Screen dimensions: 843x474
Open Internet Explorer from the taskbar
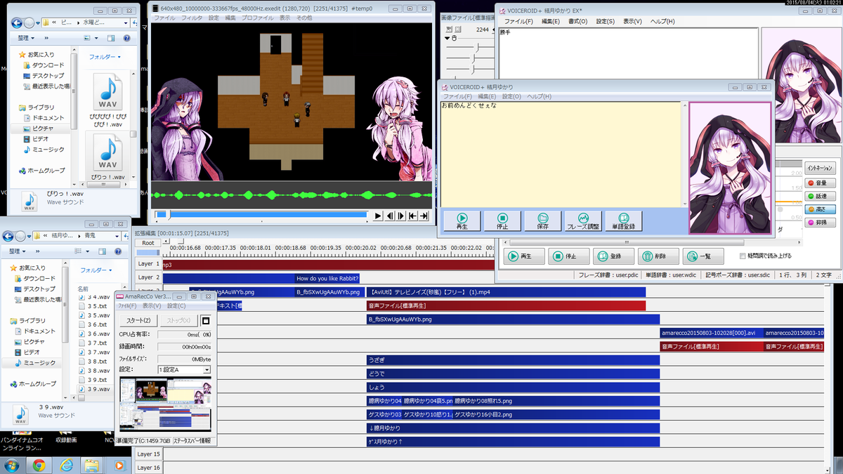point(65,465)
